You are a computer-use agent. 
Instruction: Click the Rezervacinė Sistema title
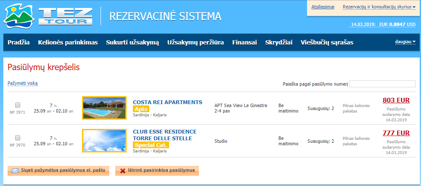[165, 16]
